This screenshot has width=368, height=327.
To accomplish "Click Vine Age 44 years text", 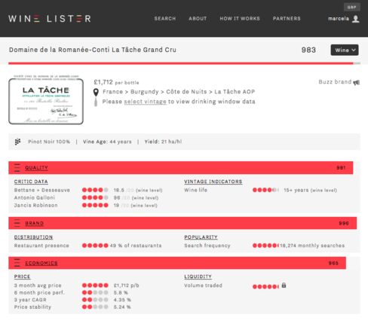I will pyautogui.click(x=107, y=142).
